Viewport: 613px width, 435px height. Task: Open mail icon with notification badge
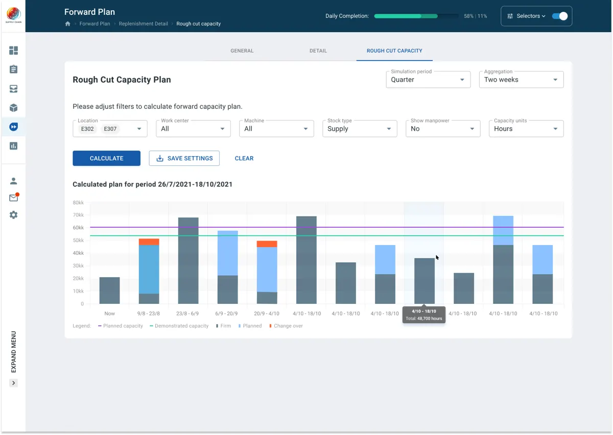14,198
